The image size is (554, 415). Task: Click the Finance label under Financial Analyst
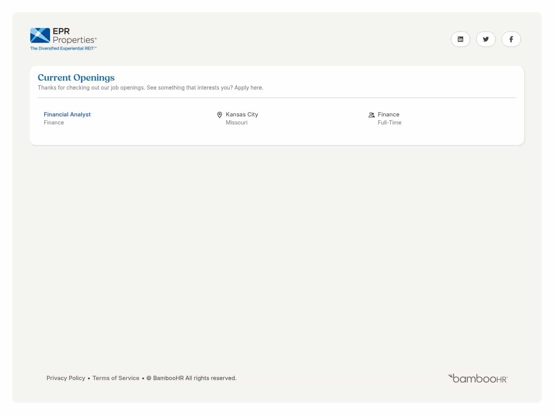click(x=54, y=123)
